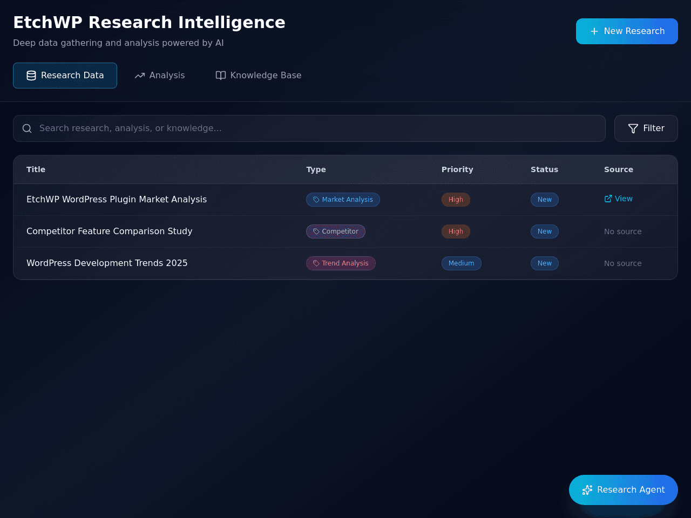Click the tag icon in Trend Analysis badge
The image size is (691, 518).
(316, 263)
